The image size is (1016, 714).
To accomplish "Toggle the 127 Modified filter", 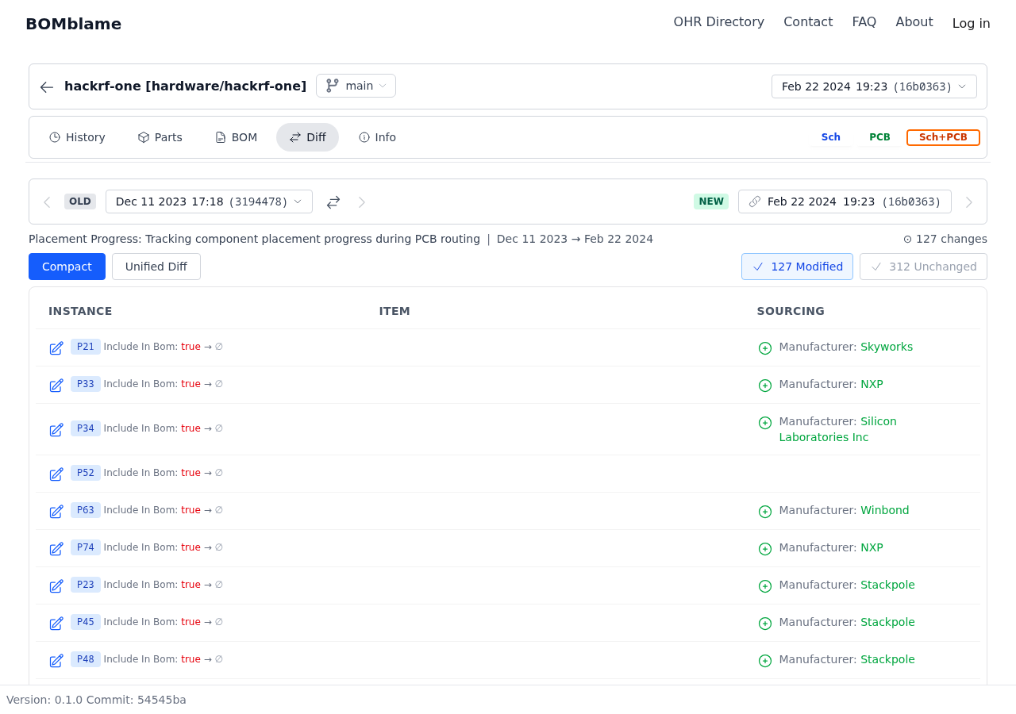I will pyautogui.click(x=797, y=267).
